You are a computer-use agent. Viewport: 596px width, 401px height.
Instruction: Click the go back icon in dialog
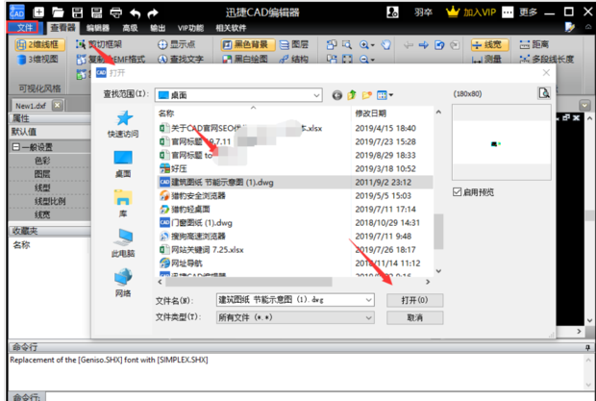[x=336, y=95]
